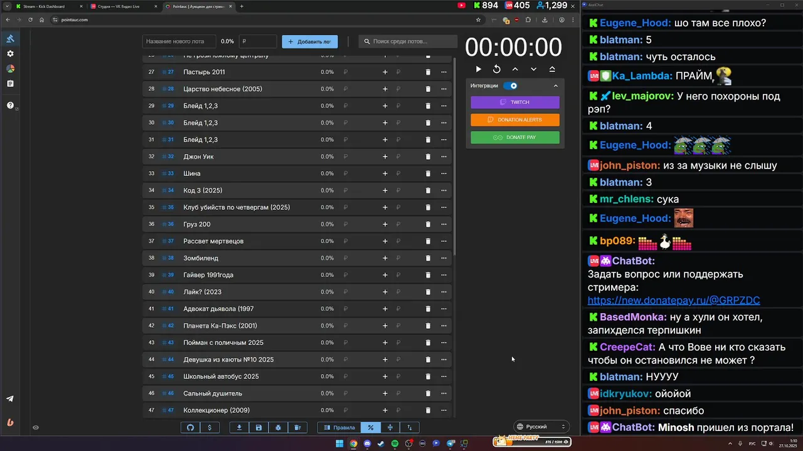
Task: Click the dollar sign button in bottom toolbar
Action: coord(210,427)
